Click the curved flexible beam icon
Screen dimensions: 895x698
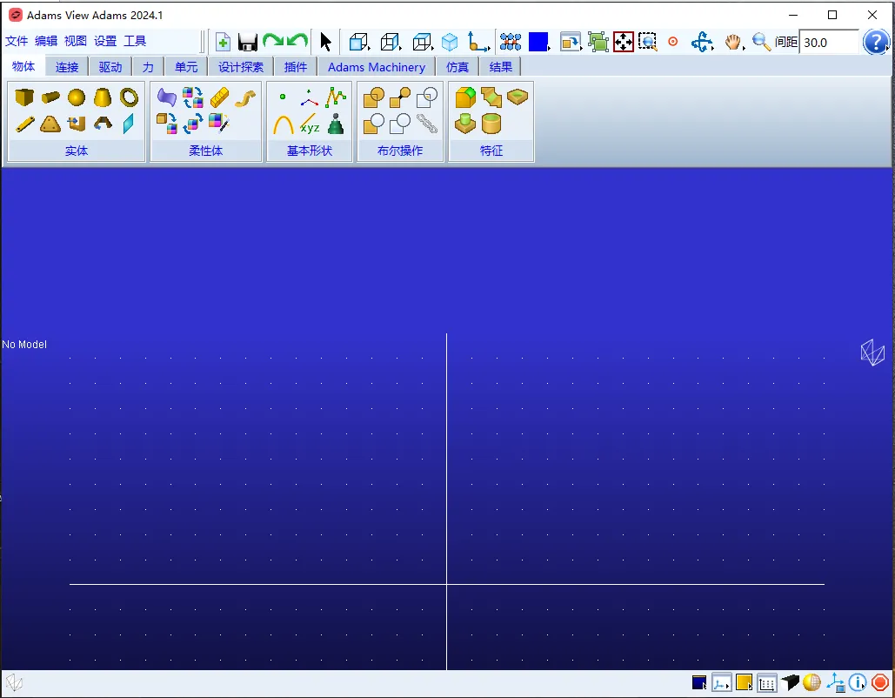[x=245, y=98]
